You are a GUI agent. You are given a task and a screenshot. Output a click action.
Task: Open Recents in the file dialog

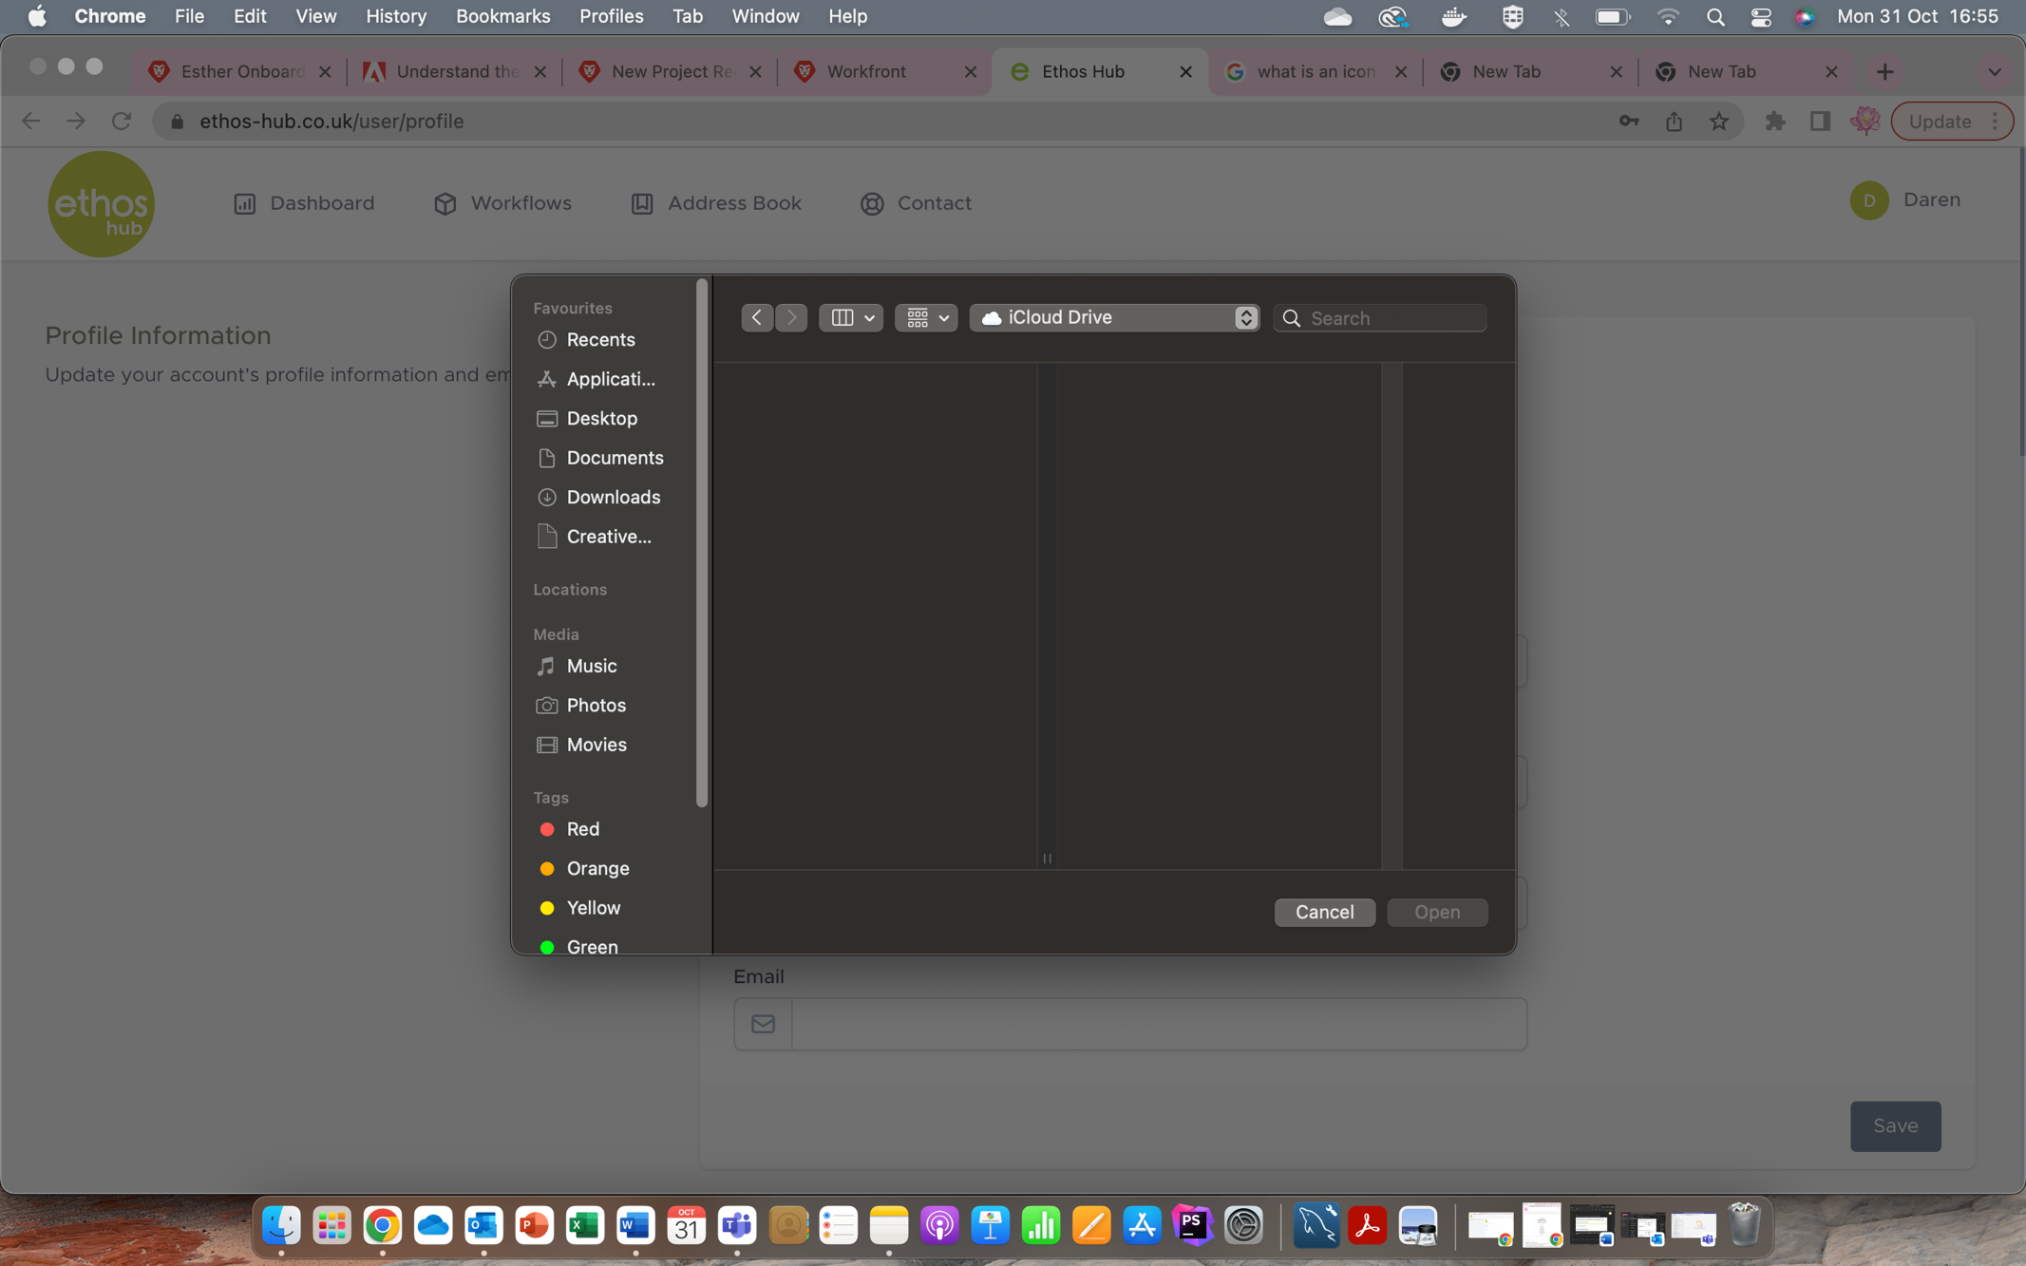pos(600,339)
